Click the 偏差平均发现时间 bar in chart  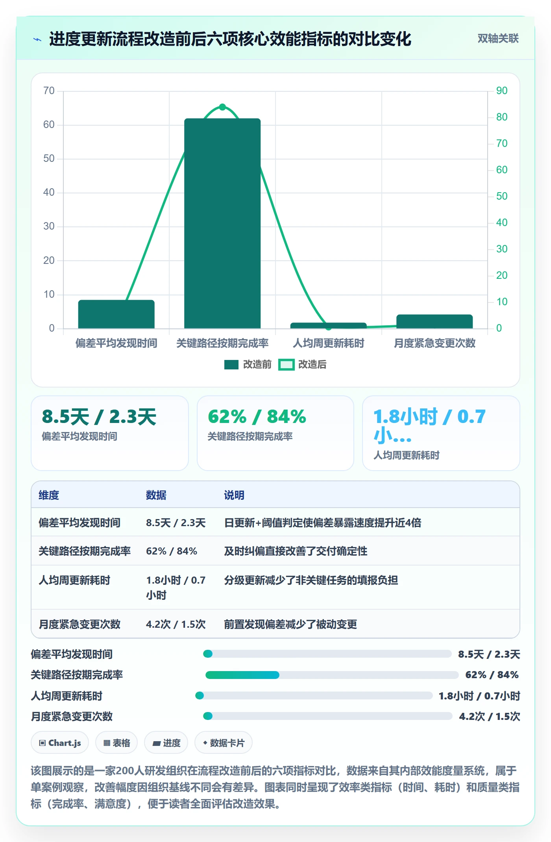coord(116,314)
